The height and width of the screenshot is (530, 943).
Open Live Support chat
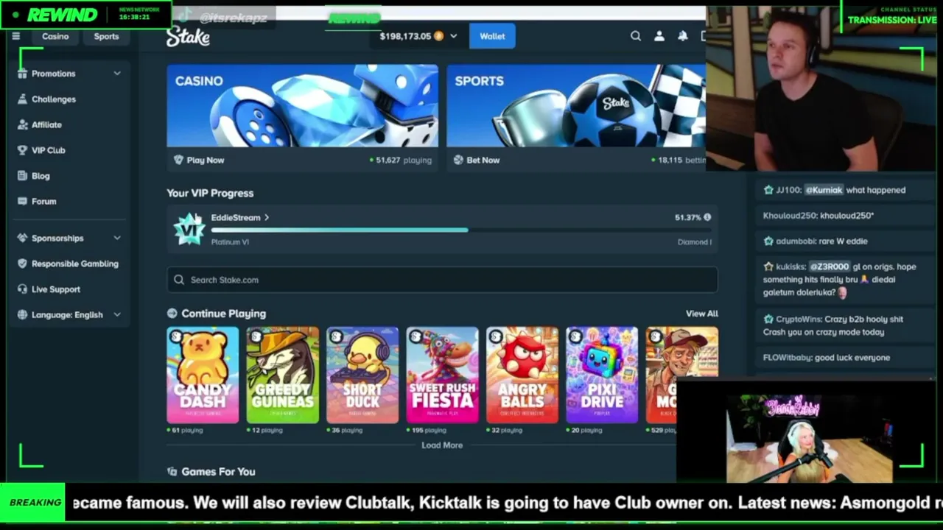tap(55, 289)
